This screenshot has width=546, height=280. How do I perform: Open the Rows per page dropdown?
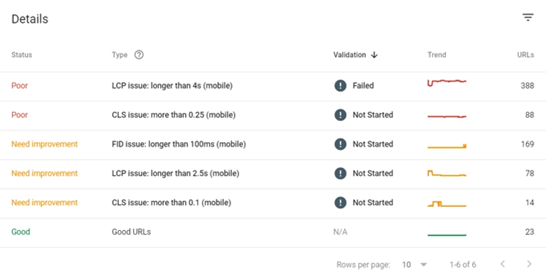[414, 265]
